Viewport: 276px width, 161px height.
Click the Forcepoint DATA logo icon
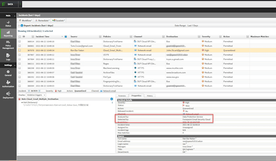4,4
